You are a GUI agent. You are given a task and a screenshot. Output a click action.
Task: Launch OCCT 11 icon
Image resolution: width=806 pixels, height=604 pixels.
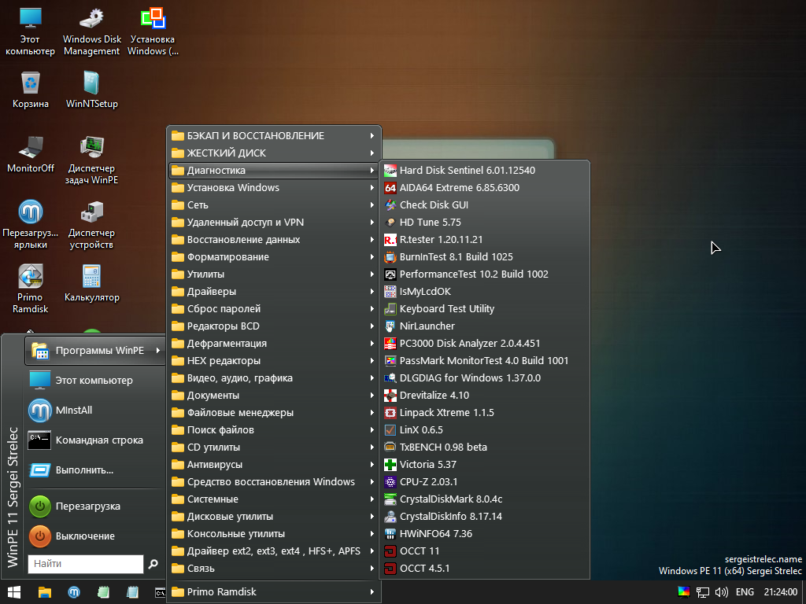click(x=390, y=551)
